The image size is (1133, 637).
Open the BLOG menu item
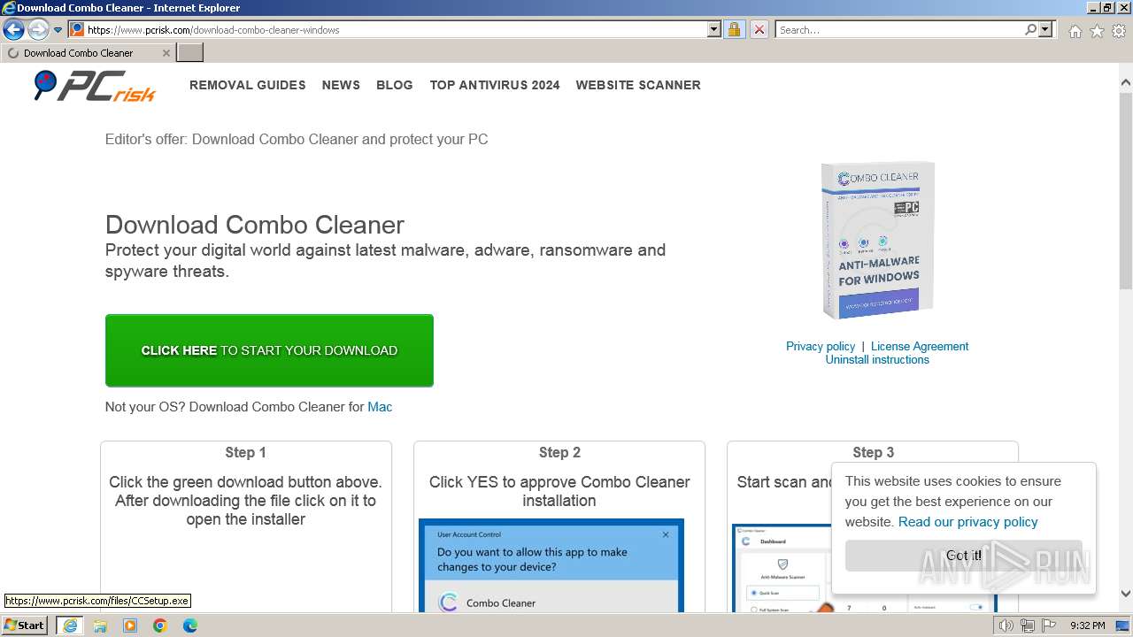[x=395, y=85]
